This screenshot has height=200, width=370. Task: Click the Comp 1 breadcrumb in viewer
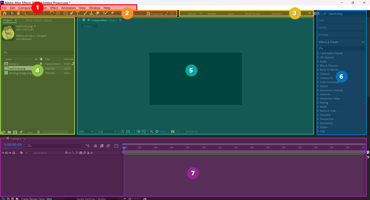pos(87,26)
